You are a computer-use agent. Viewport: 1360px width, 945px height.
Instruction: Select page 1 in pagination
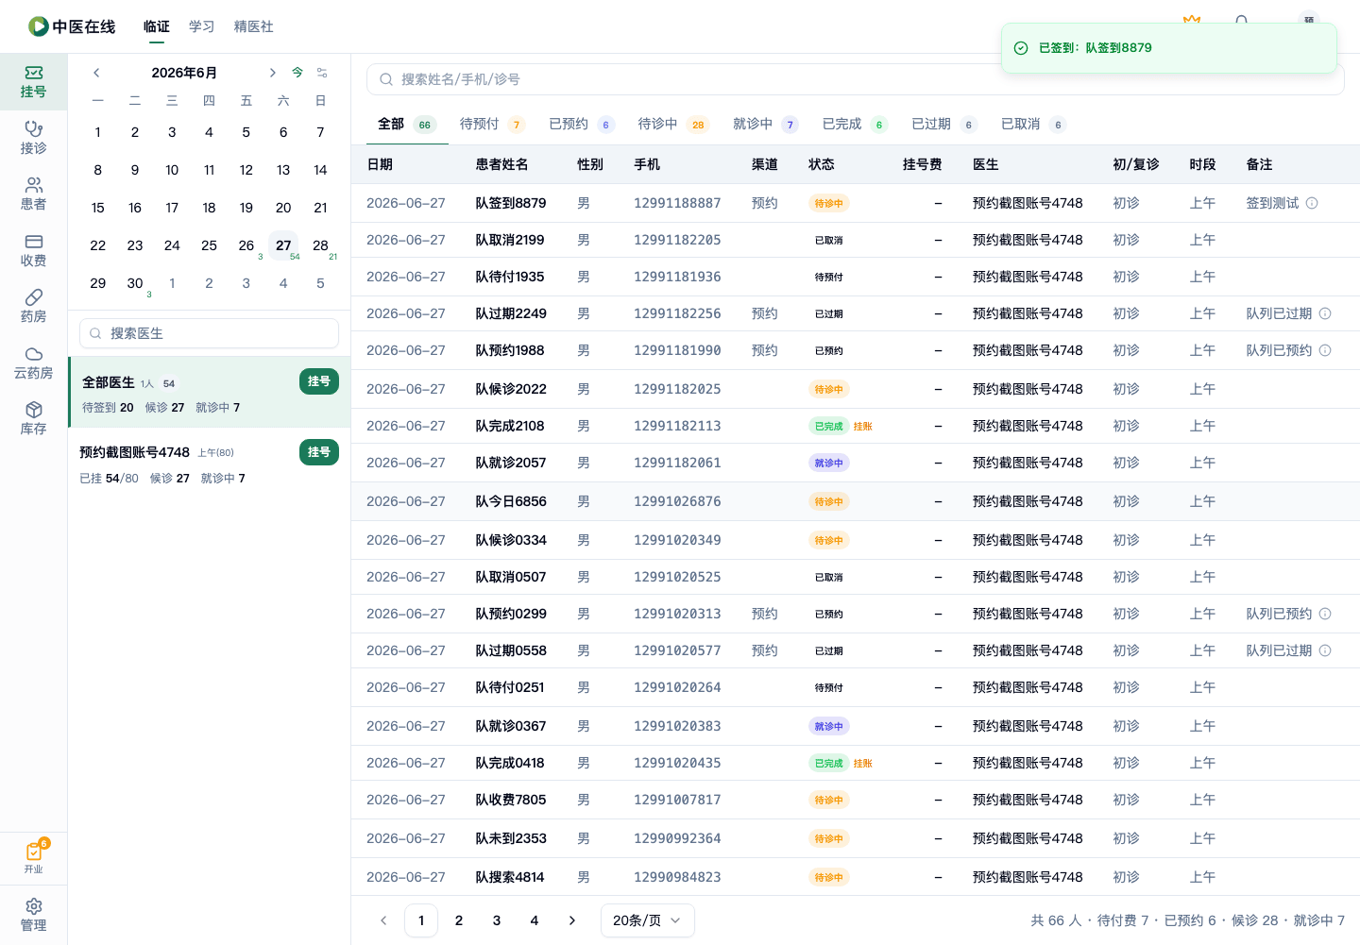[421, 920]
